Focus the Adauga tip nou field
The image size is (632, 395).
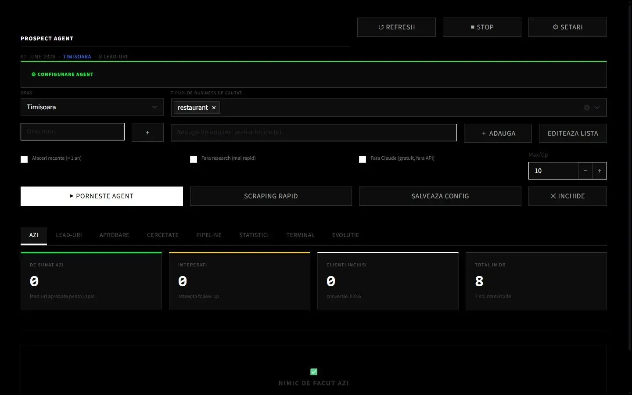click(314, 133)
